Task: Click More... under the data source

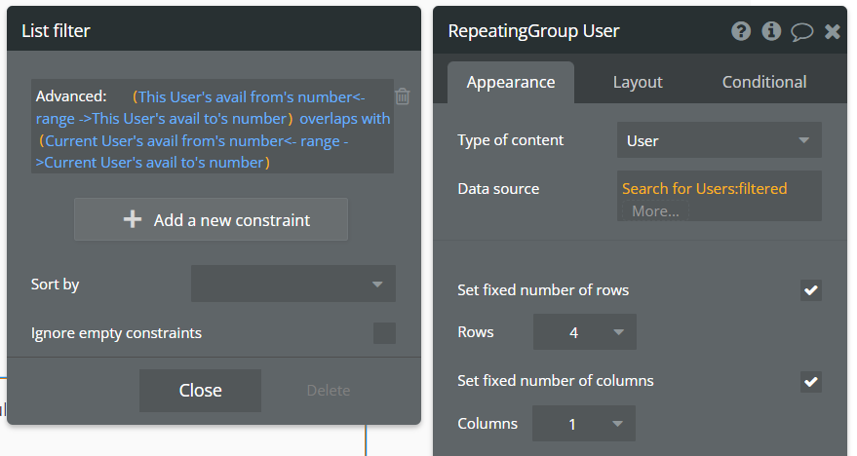Action: 655,210
